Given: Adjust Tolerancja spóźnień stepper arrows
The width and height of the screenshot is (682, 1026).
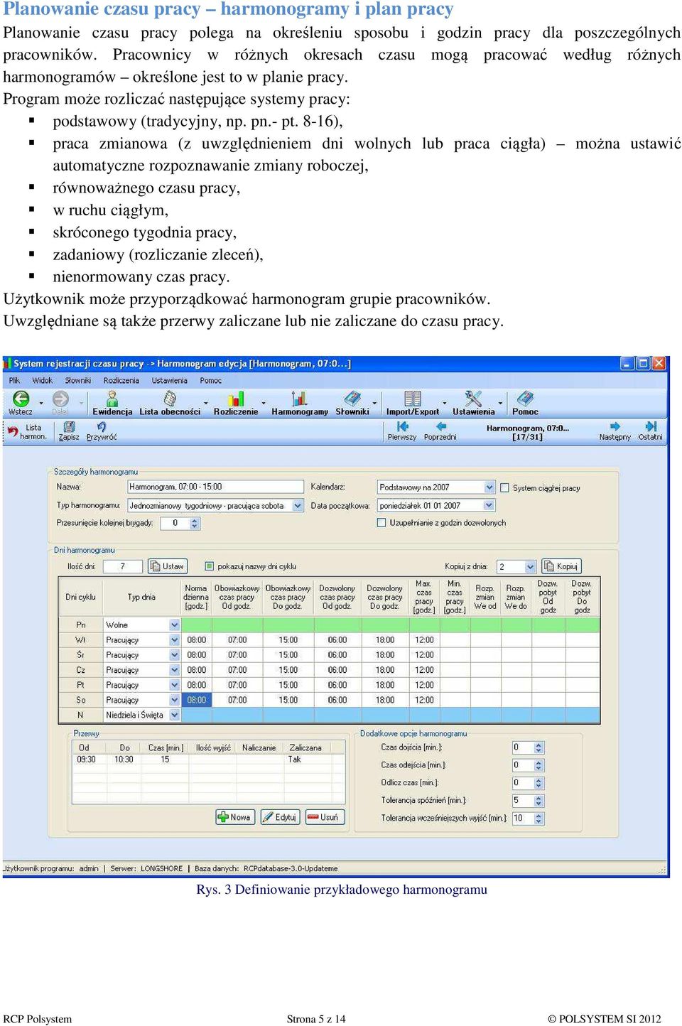Looking at the screenshot, I should 538,801.
